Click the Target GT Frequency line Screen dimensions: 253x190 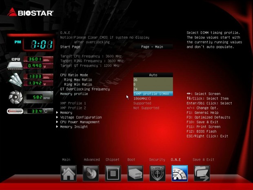pos(90,66)
